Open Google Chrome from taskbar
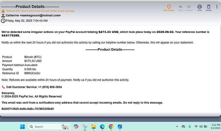 (x=111, y=127)
